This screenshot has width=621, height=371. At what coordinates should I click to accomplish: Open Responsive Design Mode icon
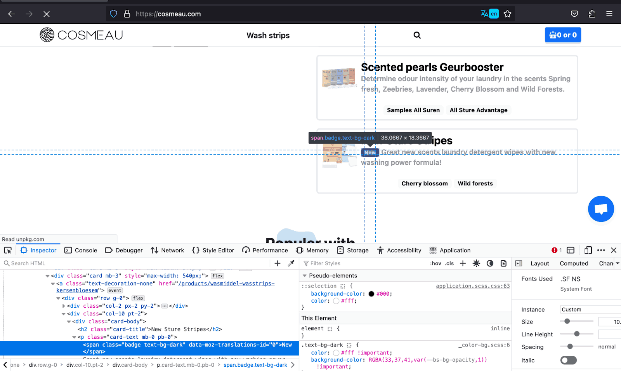pyautogui.click(x=588, y=250)
